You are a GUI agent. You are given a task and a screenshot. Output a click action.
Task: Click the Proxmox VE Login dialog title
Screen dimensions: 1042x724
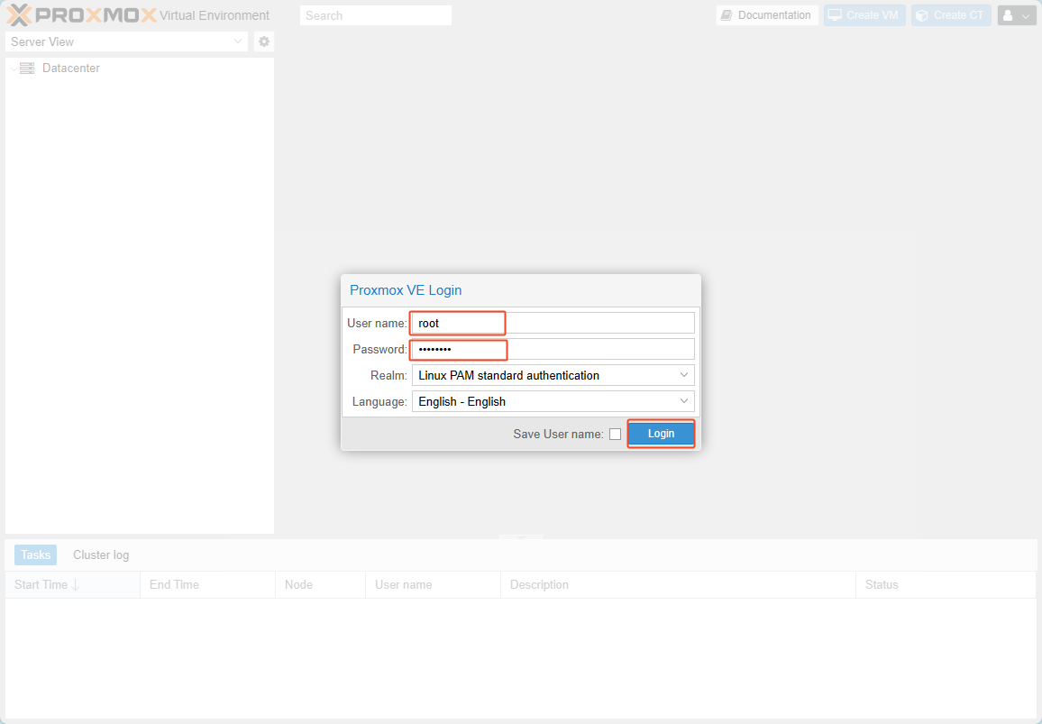coord(406,290)
